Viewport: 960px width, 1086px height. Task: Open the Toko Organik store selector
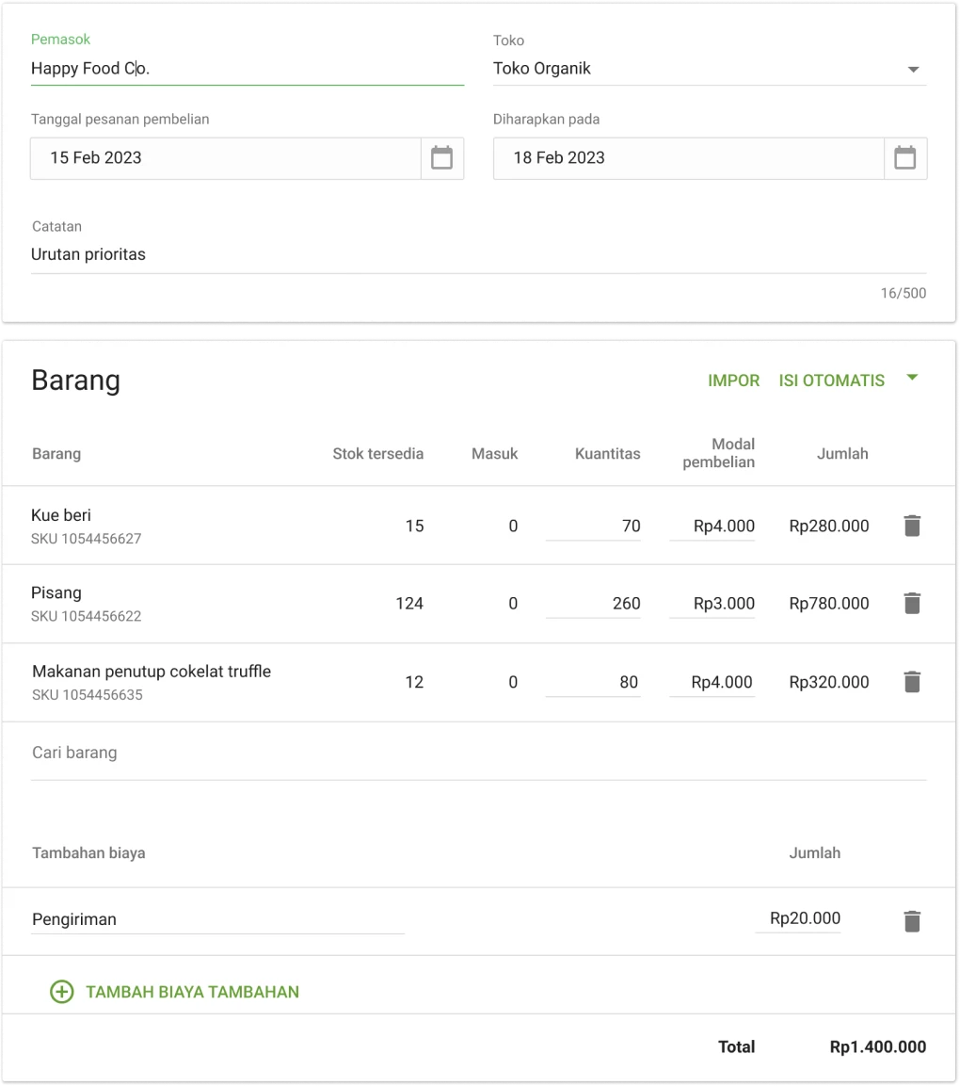pos(541,69)
